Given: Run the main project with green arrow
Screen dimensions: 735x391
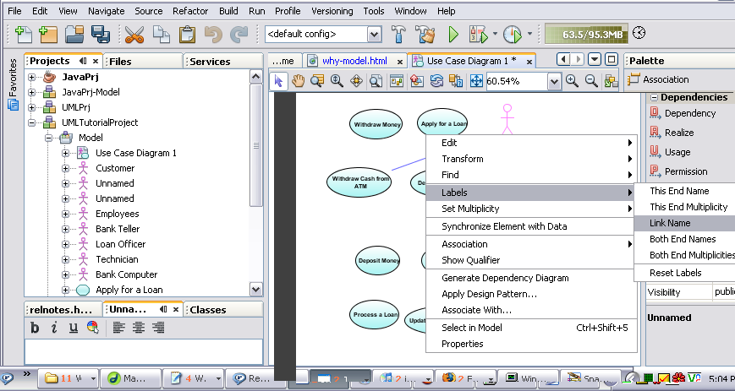Looking at the screenshot, I should tap(453, 35).
